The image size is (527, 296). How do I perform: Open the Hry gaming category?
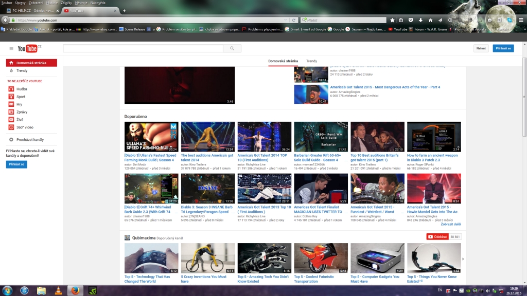[20, 104]
